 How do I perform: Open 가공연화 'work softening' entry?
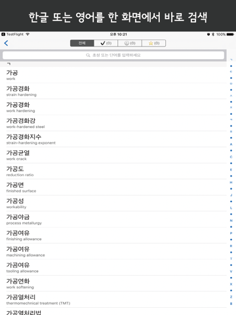click(x=113, y=283)
